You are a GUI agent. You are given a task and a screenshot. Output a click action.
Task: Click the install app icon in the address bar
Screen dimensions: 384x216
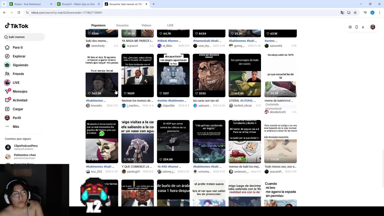coord(349,13)
